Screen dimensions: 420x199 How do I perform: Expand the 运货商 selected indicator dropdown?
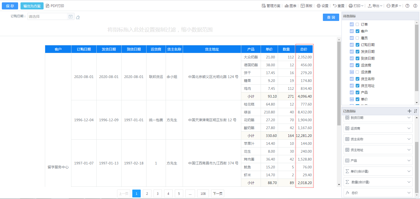coord(409,128)
